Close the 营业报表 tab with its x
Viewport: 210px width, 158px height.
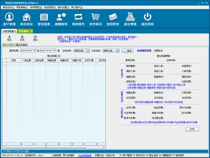click(x=31, y=31)
